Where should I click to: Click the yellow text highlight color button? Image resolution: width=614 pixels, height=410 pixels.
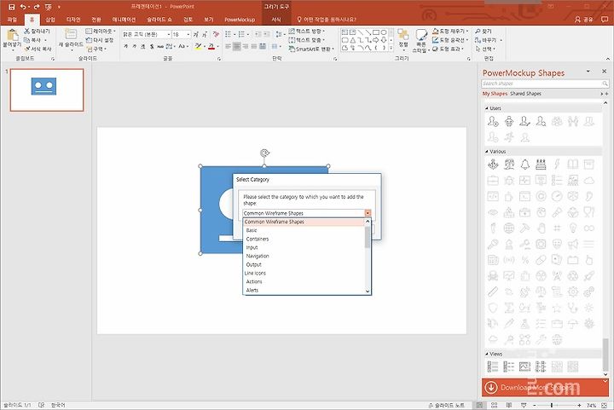199,47
